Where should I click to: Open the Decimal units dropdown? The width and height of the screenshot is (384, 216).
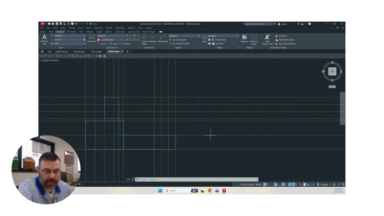click(326, 184)
